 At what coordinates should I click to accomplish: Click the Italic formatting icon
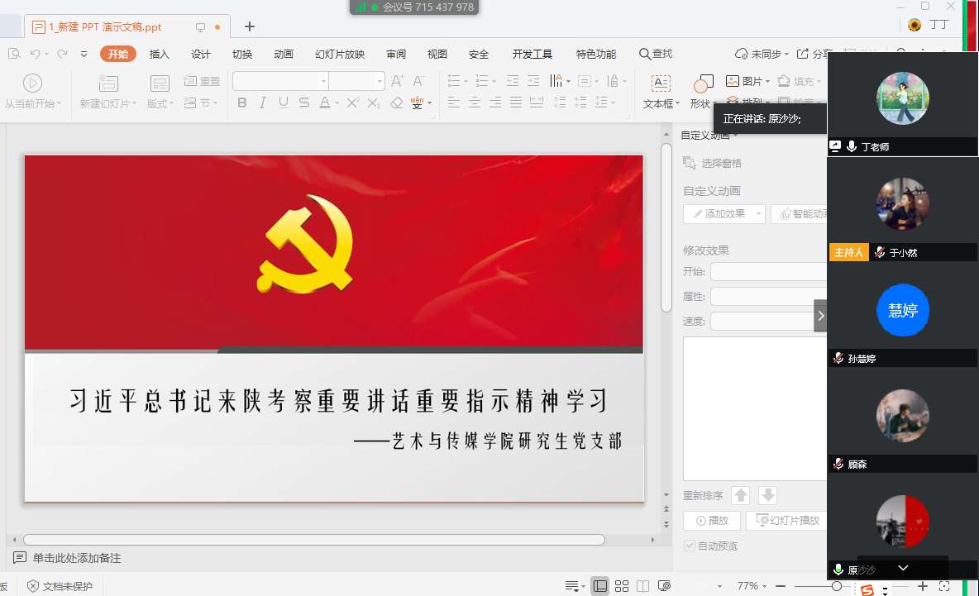[x=263, y=103]
